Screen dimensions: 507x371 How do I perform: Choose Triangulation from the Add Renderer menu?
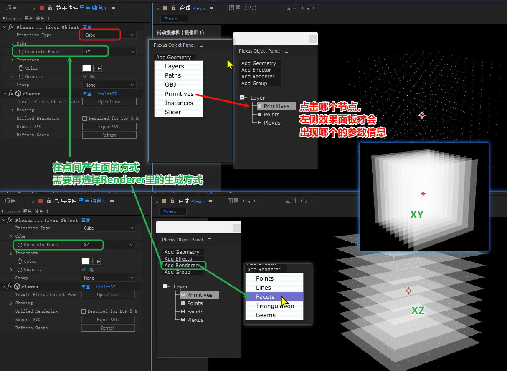coord(274,306)
